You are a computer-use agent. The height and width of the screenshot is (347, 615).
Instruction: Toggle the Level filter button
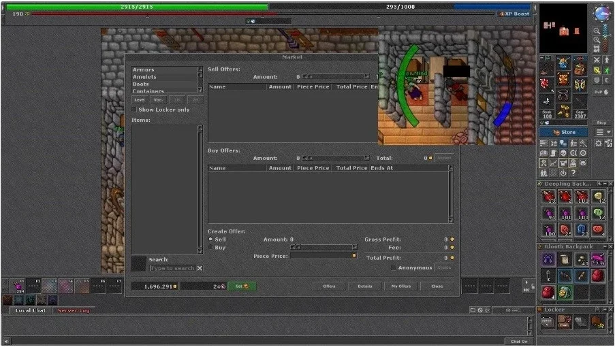point(140,100)
